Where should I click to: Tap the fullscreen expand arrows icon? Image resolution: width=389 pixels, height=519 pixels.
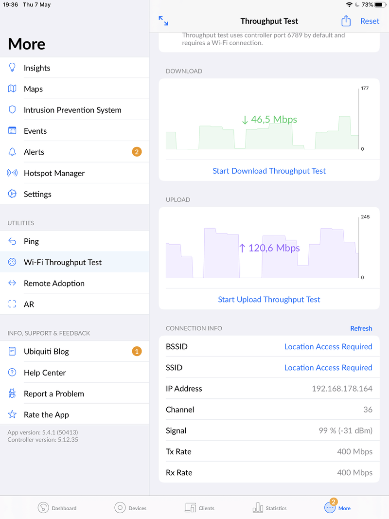pos(163,21)
